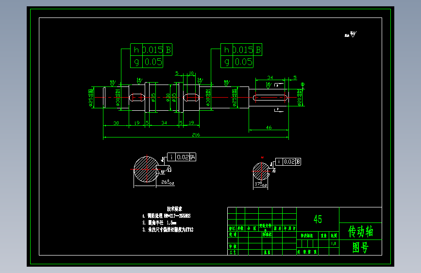Click the 图号 drawing number label
This screenshot has width=421, height=273.
pyautogui.click(x=360, y=247)
